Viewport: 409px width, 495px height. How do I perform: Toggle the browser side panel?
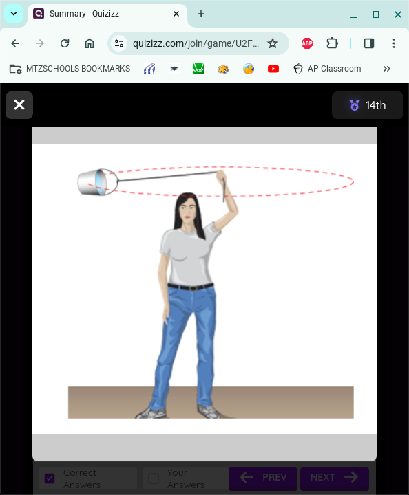click(369, 43)
